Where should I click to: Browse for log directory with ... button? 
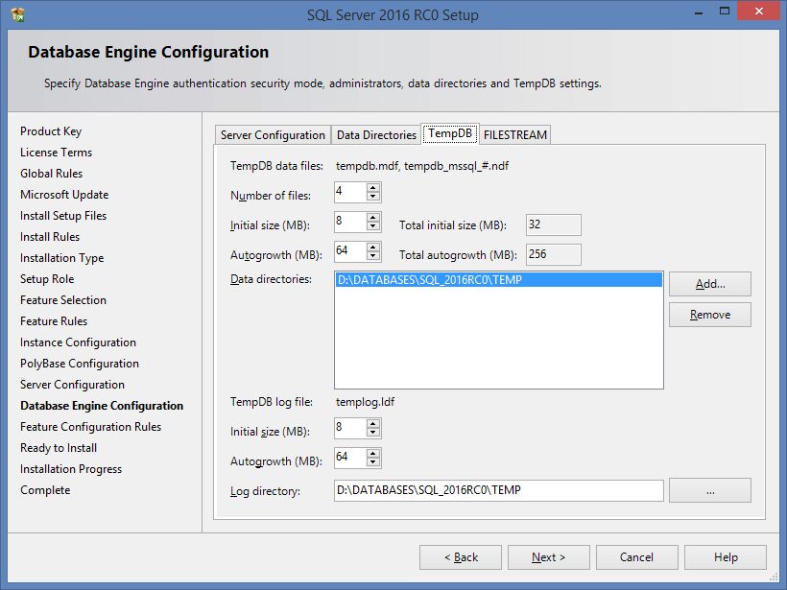click(x=709, y=490)
